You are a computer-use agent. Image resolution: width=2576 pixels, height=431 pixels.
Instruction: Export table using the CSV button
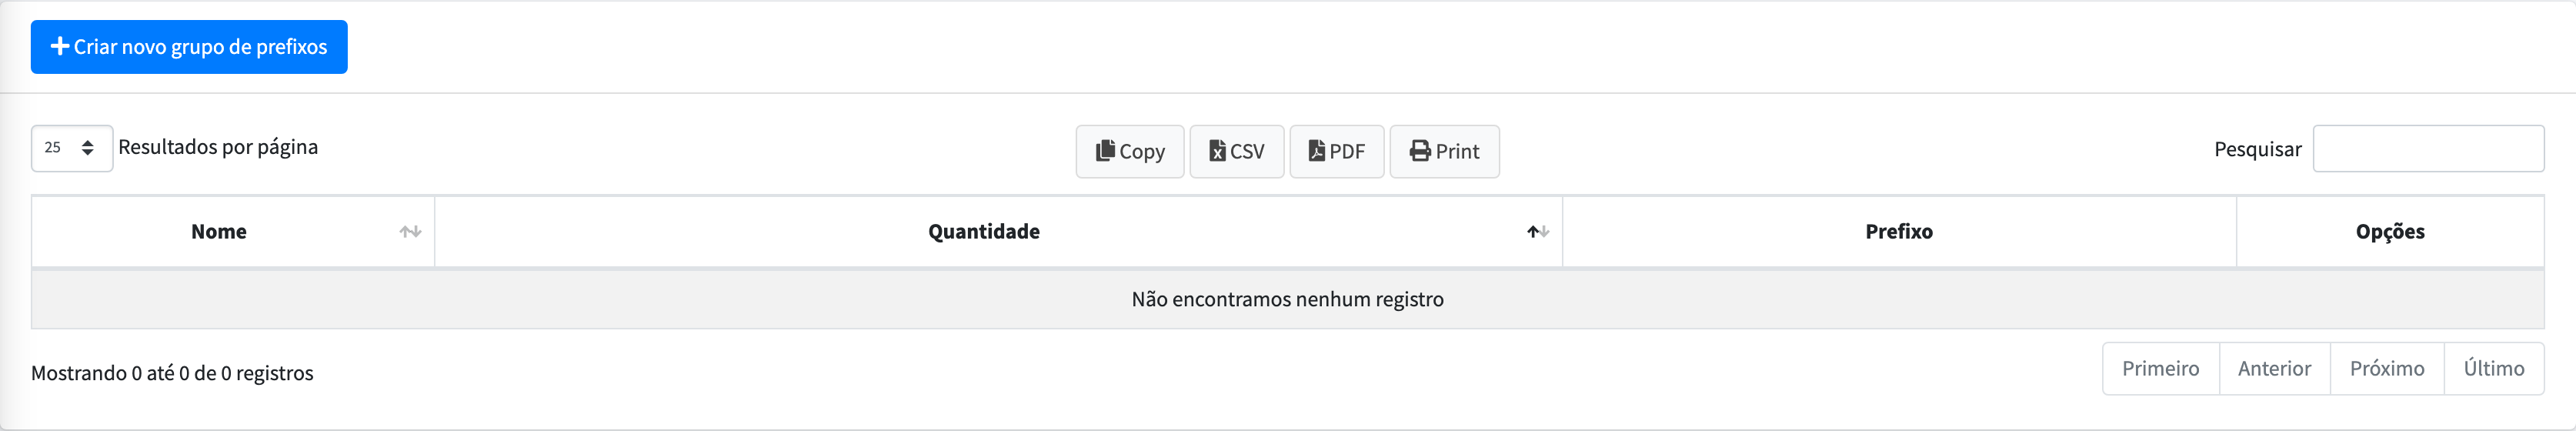(x=1237, y=151)
